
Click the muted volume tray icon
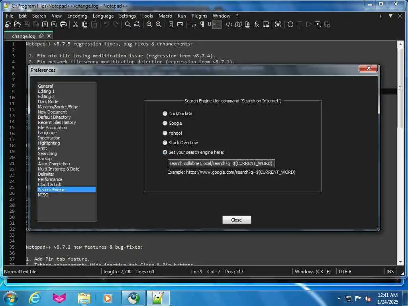click(x=368, y=298)
